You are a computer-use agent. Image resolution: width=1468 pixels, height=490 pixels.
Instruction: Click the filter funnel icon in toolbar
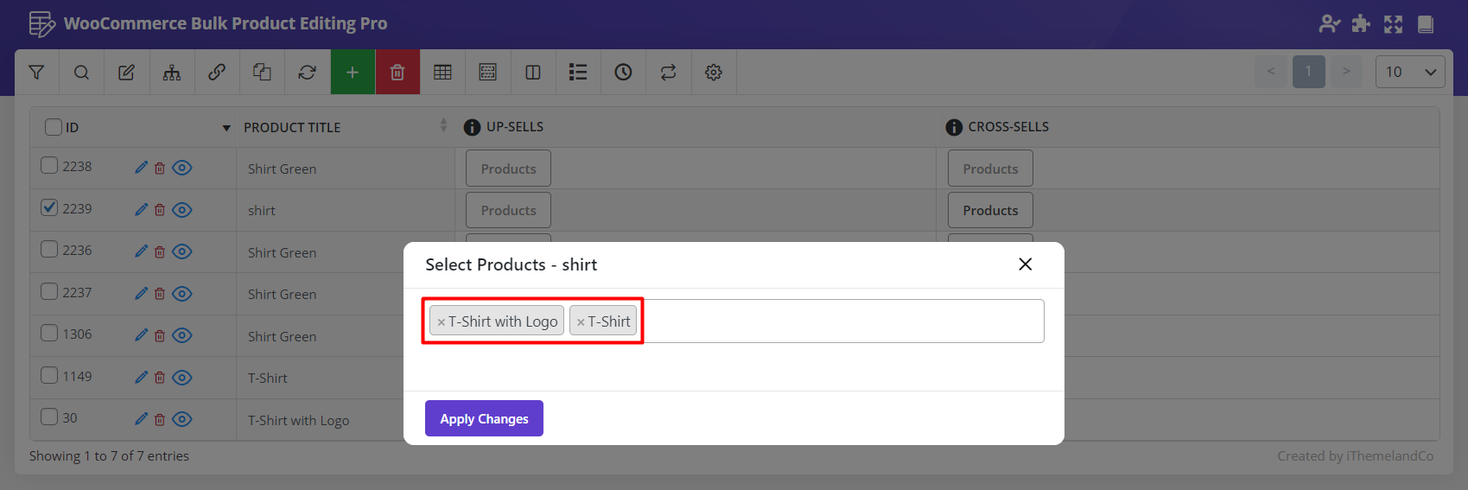click(36, 73)
